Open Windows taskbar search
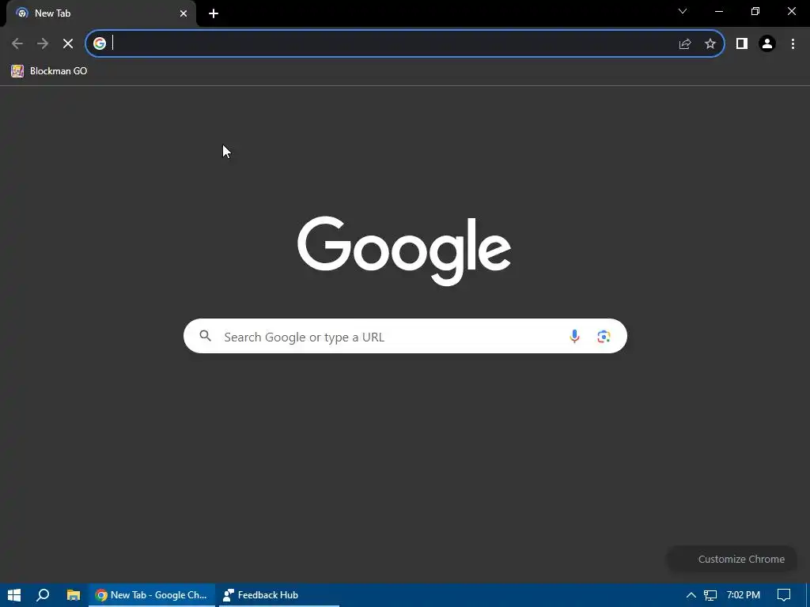 (x=43, y=595)
